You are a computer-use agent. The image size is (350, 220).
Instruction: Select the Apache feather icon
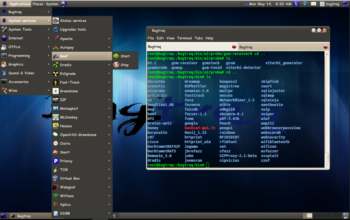(x=56, y=38)
